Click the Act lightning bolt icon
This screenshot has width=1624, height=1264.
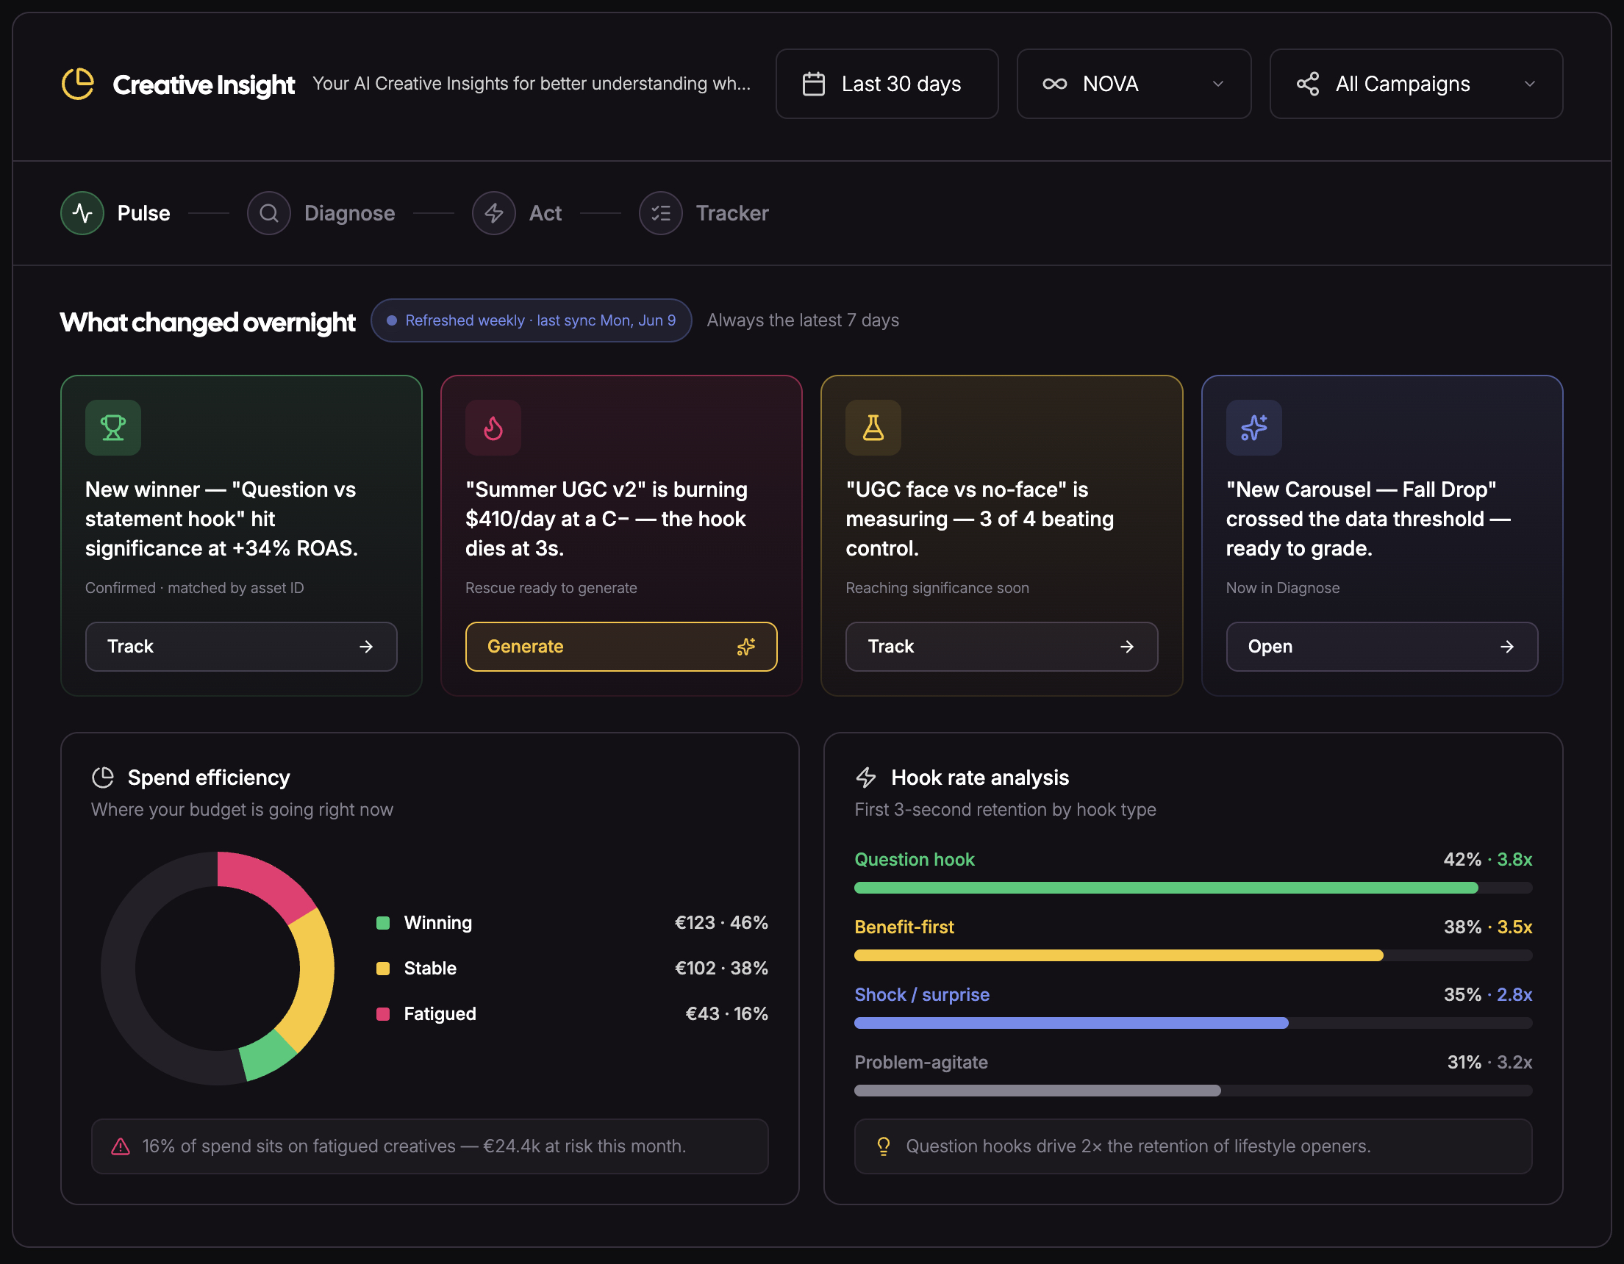tap(494, 213)
